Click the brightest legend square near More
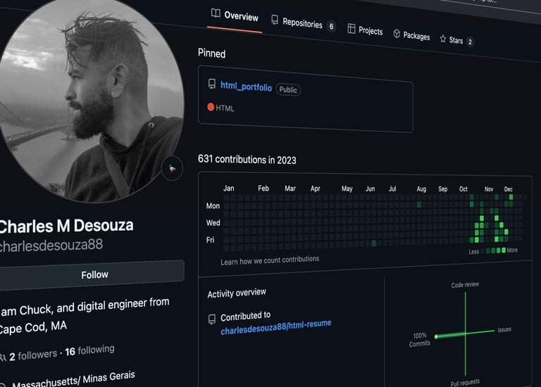The image size is (541, 387). pos(504,250)
